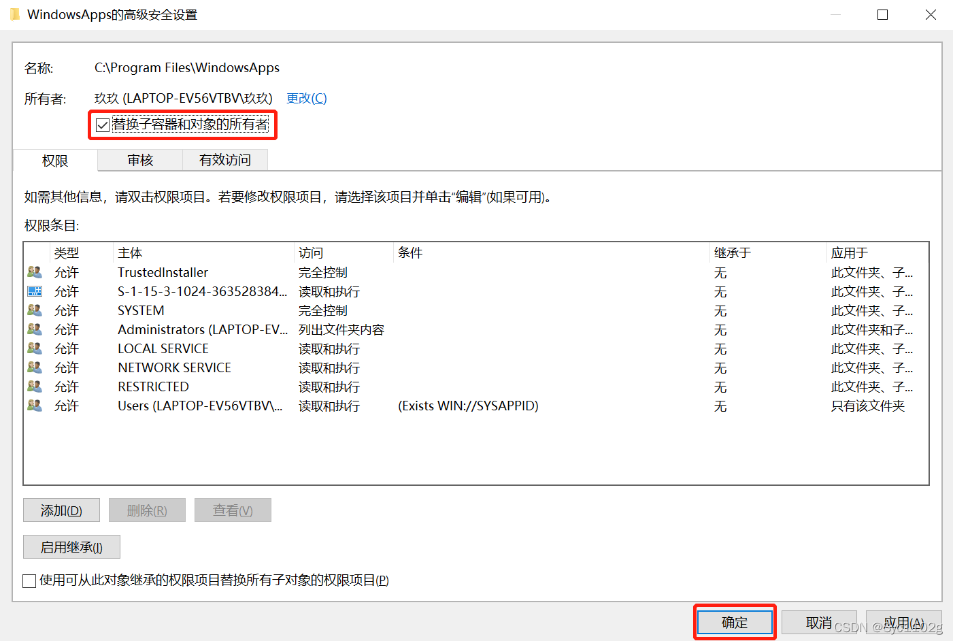The height and width of the screenshot is (641, 953).
Task: Select the NETWORK SERVICE entry
Action: (x=476, y=367)
